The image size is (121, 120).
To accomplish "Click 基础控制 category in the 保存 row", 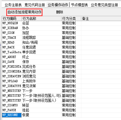I will point(69,62).
